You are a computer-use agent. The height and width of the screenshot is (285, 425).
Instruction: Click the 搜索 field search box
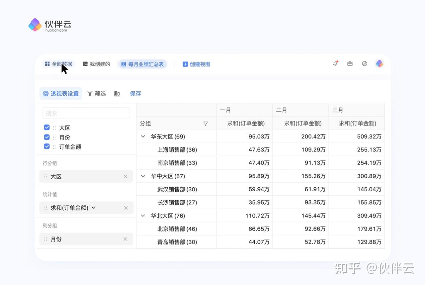(86, 113)
